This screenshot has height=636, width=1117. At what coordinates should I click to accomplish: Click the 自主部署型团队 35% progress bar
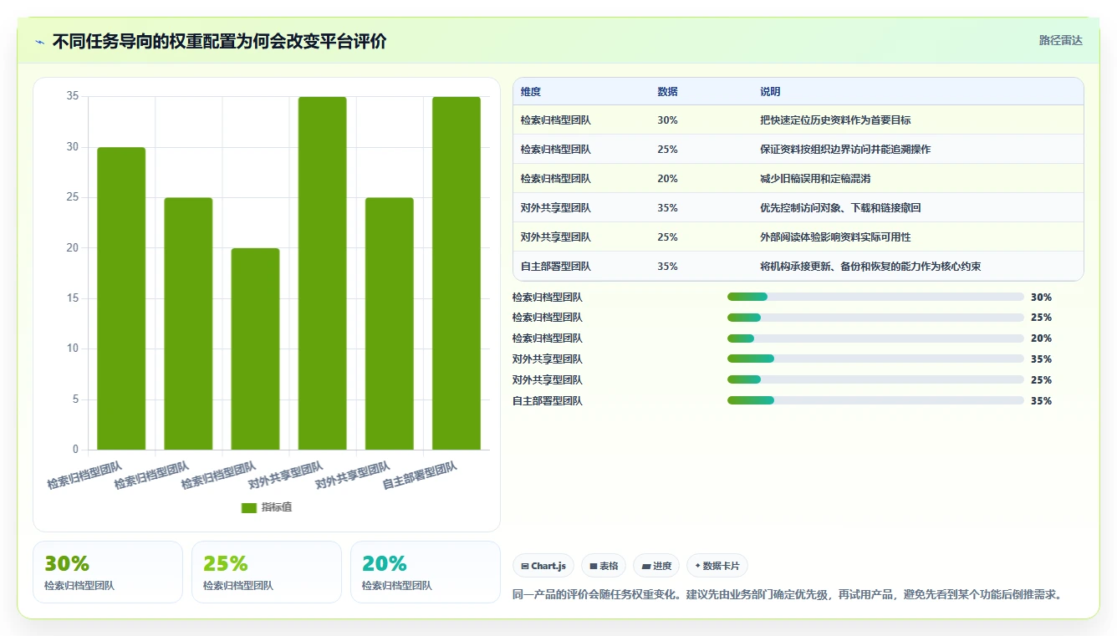875,400
